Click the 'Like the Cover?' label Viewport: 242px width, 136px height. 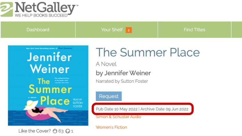tap(34, 131)
